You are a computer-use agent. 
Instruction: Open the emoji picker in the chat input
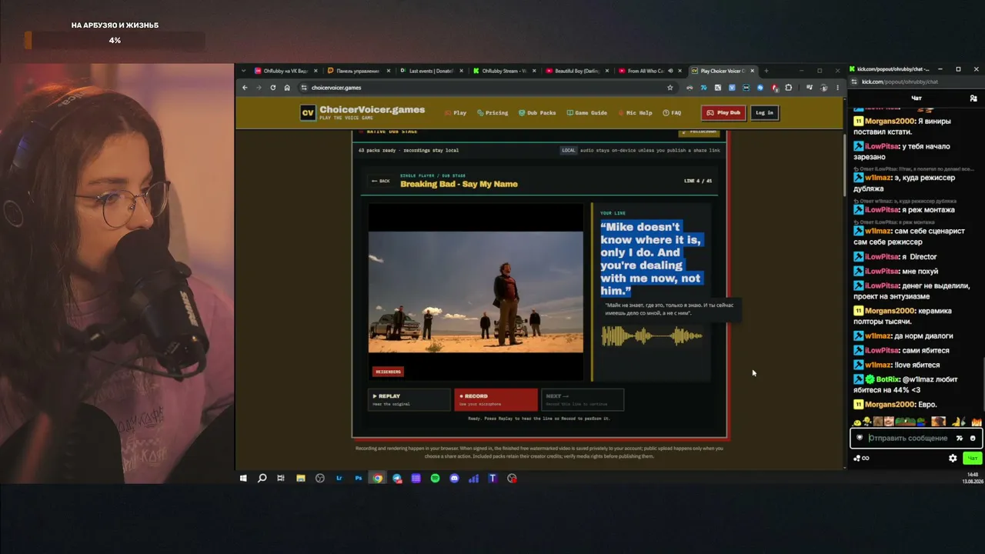[973, 438]
